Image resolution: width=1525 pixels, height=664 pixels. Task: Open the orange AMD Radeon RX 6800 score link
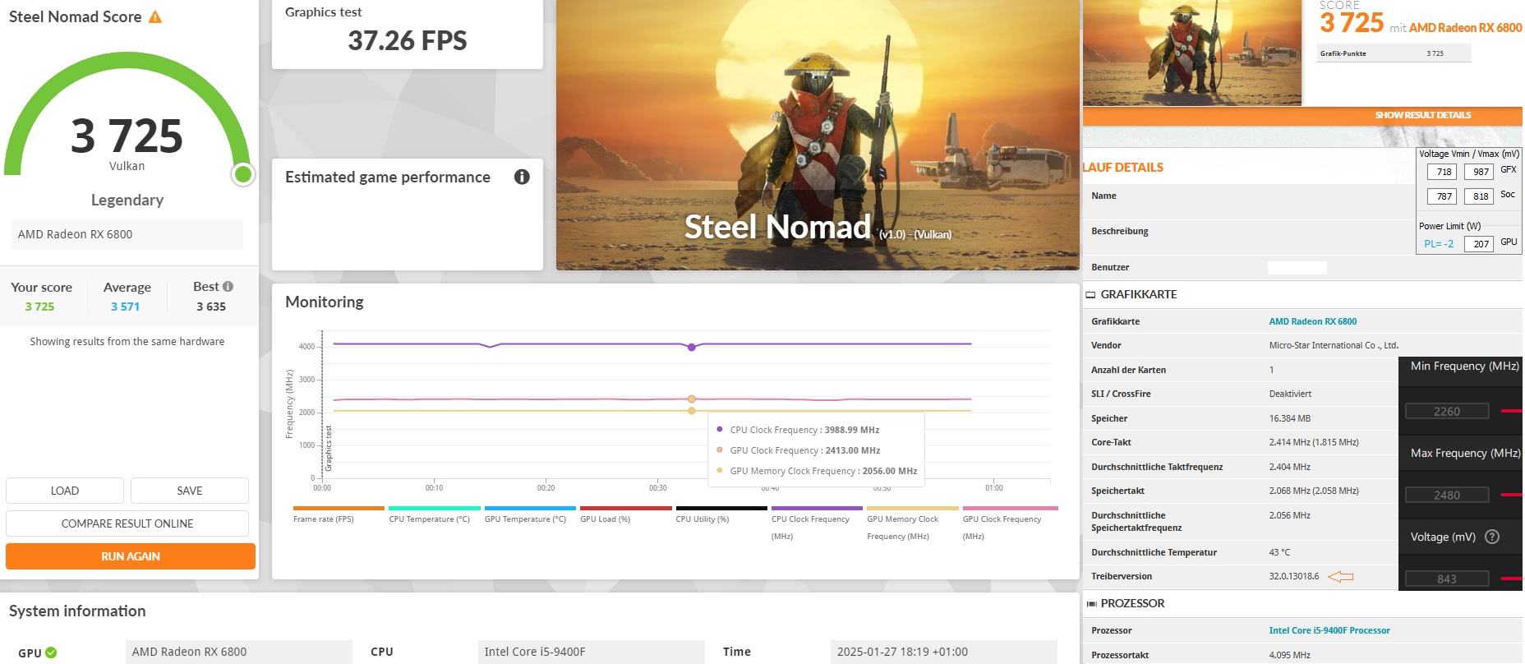coord(1465,28)
